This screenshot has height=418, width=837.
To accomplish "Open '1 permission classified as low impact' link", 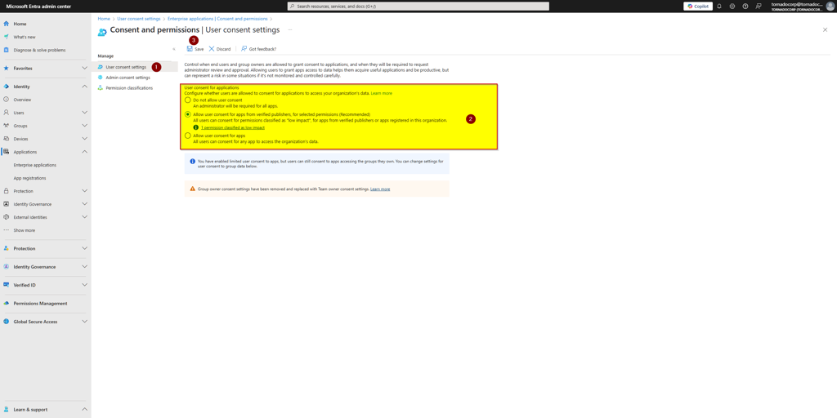I will pos(233,127).
